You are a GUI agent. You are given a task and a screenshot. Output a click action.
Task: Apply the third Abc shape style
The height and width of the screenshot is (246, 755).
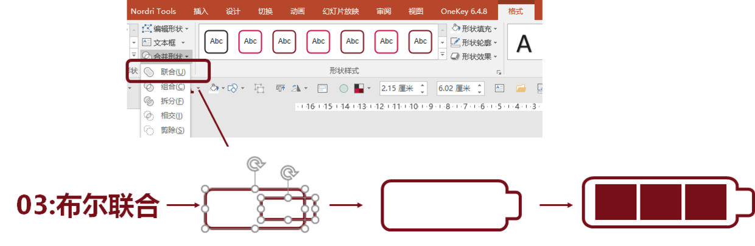[284, 41]
